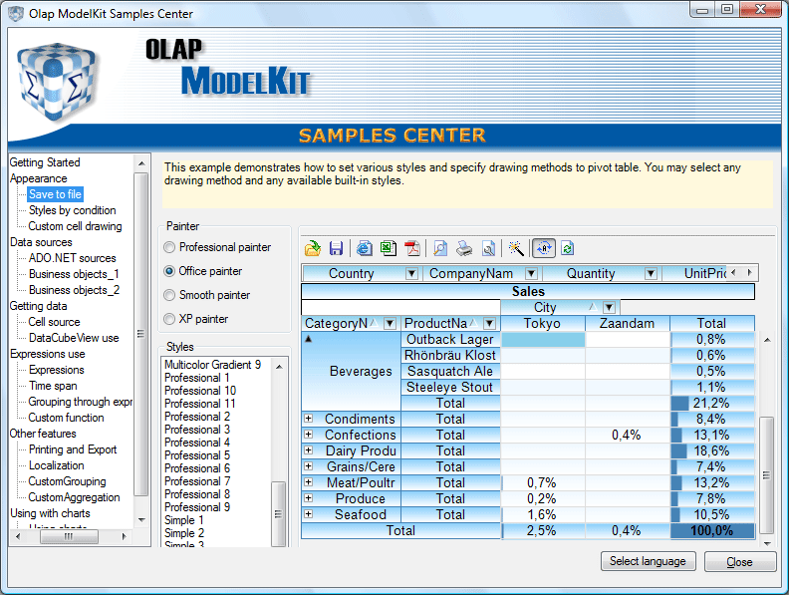Click the Outback Lager product row
789x595 pixels.
pyautogui.click(x=450, y=339)
